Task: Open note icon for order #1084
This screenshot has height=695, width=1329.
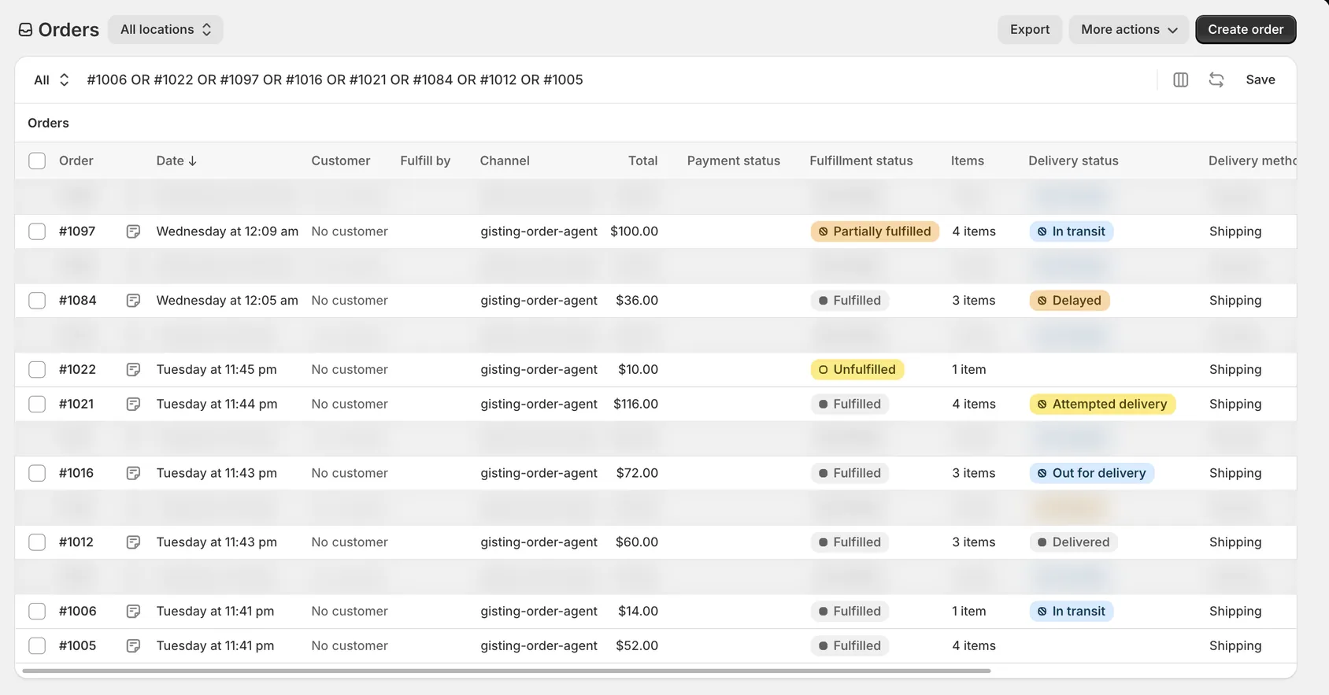Action: 133,301
